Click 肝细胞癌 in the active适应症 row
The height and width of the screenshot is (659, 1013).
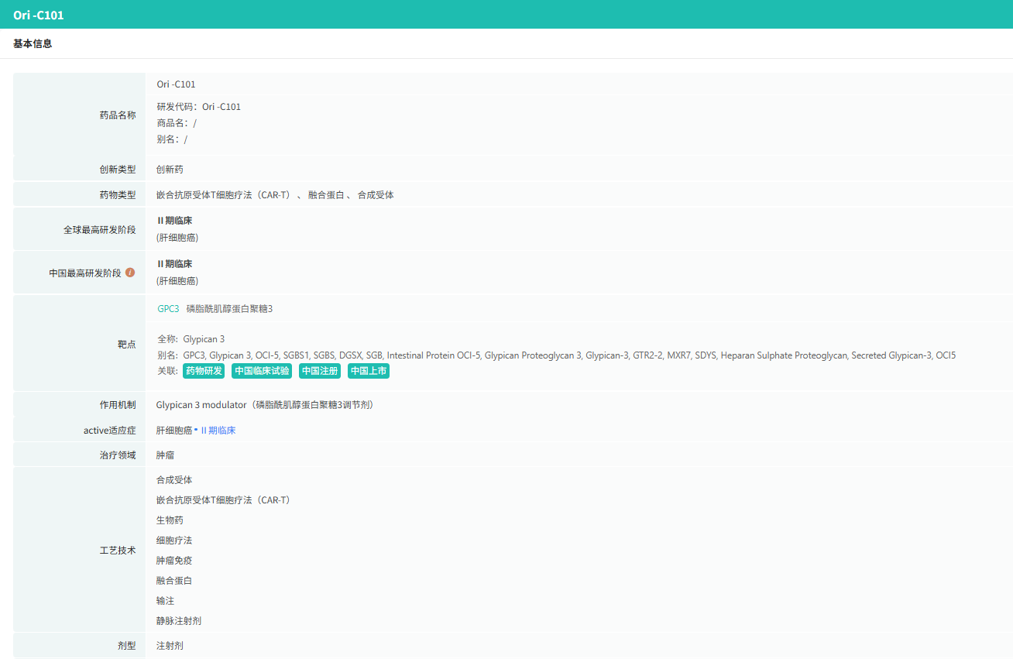click(174, 431)
